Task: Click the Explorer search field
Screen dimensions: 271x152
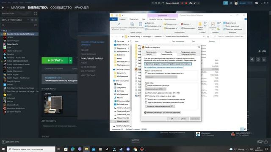Action: coord(229,37)
